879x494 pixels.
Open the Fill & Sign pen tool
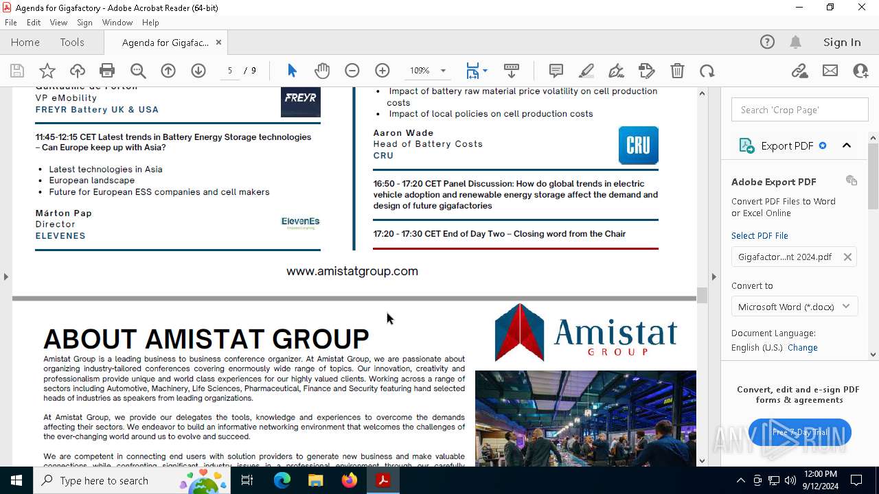[x=617, y=71]
